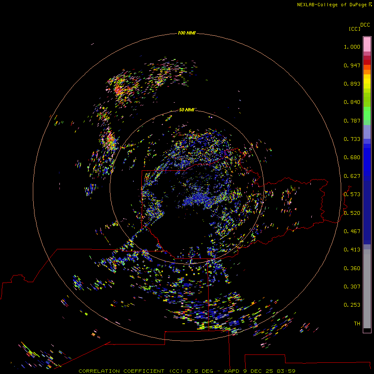Screen dimensions: 374x374
Task: Pick the blue segment near 0.573
Action: pyautogui.click(x=367, y=194)
